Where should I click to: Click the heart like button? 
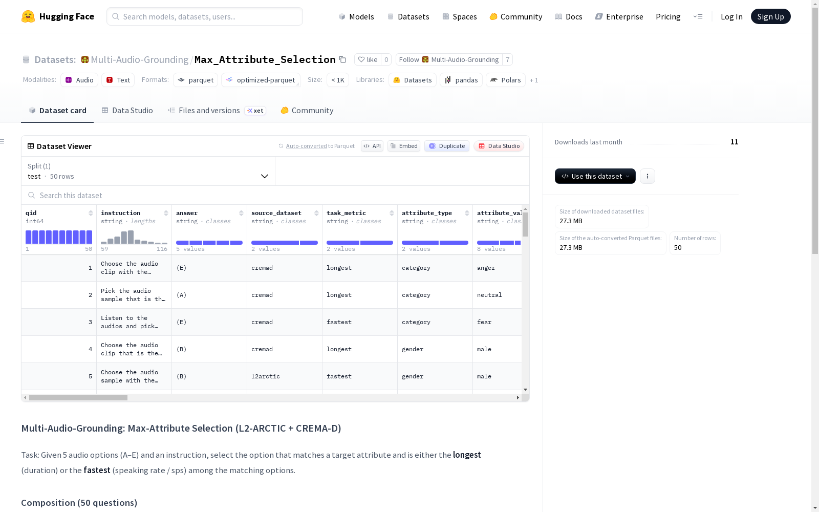pos(368,60)
